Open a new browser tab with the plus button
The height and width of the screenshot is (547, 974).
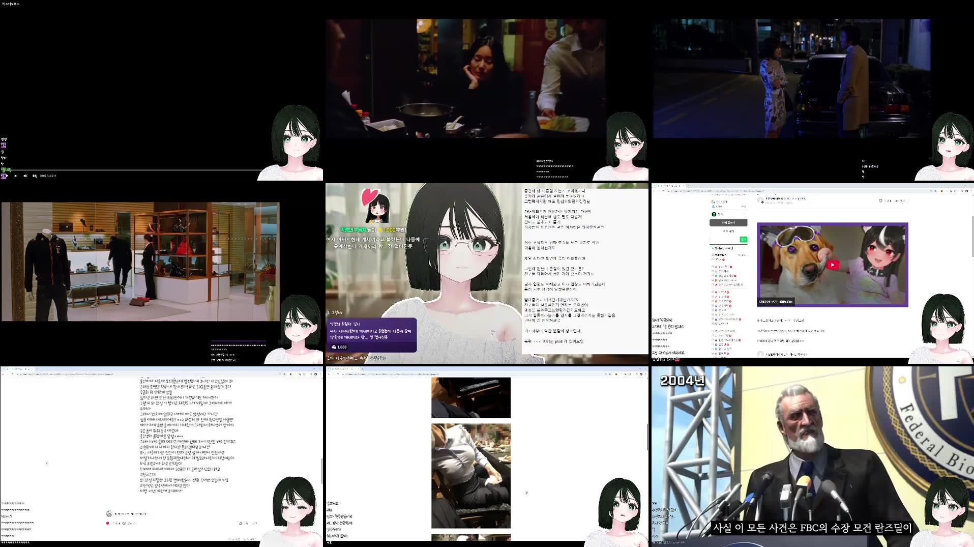(688, 187)
